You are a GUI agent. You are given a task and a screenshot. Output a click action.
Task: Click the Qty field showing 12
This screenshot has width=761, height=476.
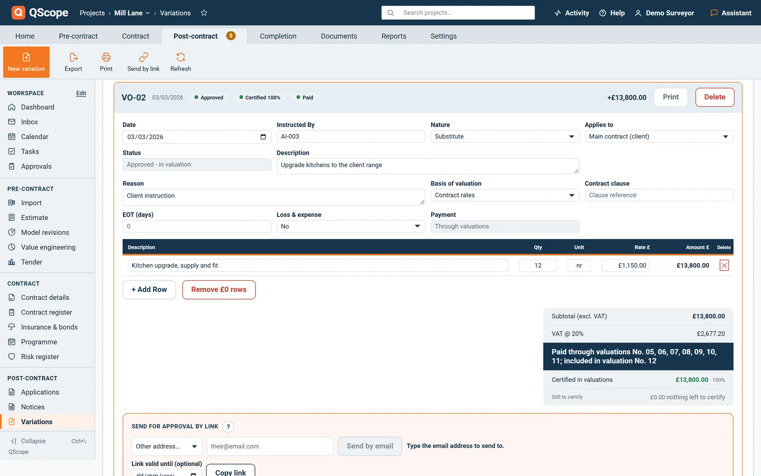(538, 266)
